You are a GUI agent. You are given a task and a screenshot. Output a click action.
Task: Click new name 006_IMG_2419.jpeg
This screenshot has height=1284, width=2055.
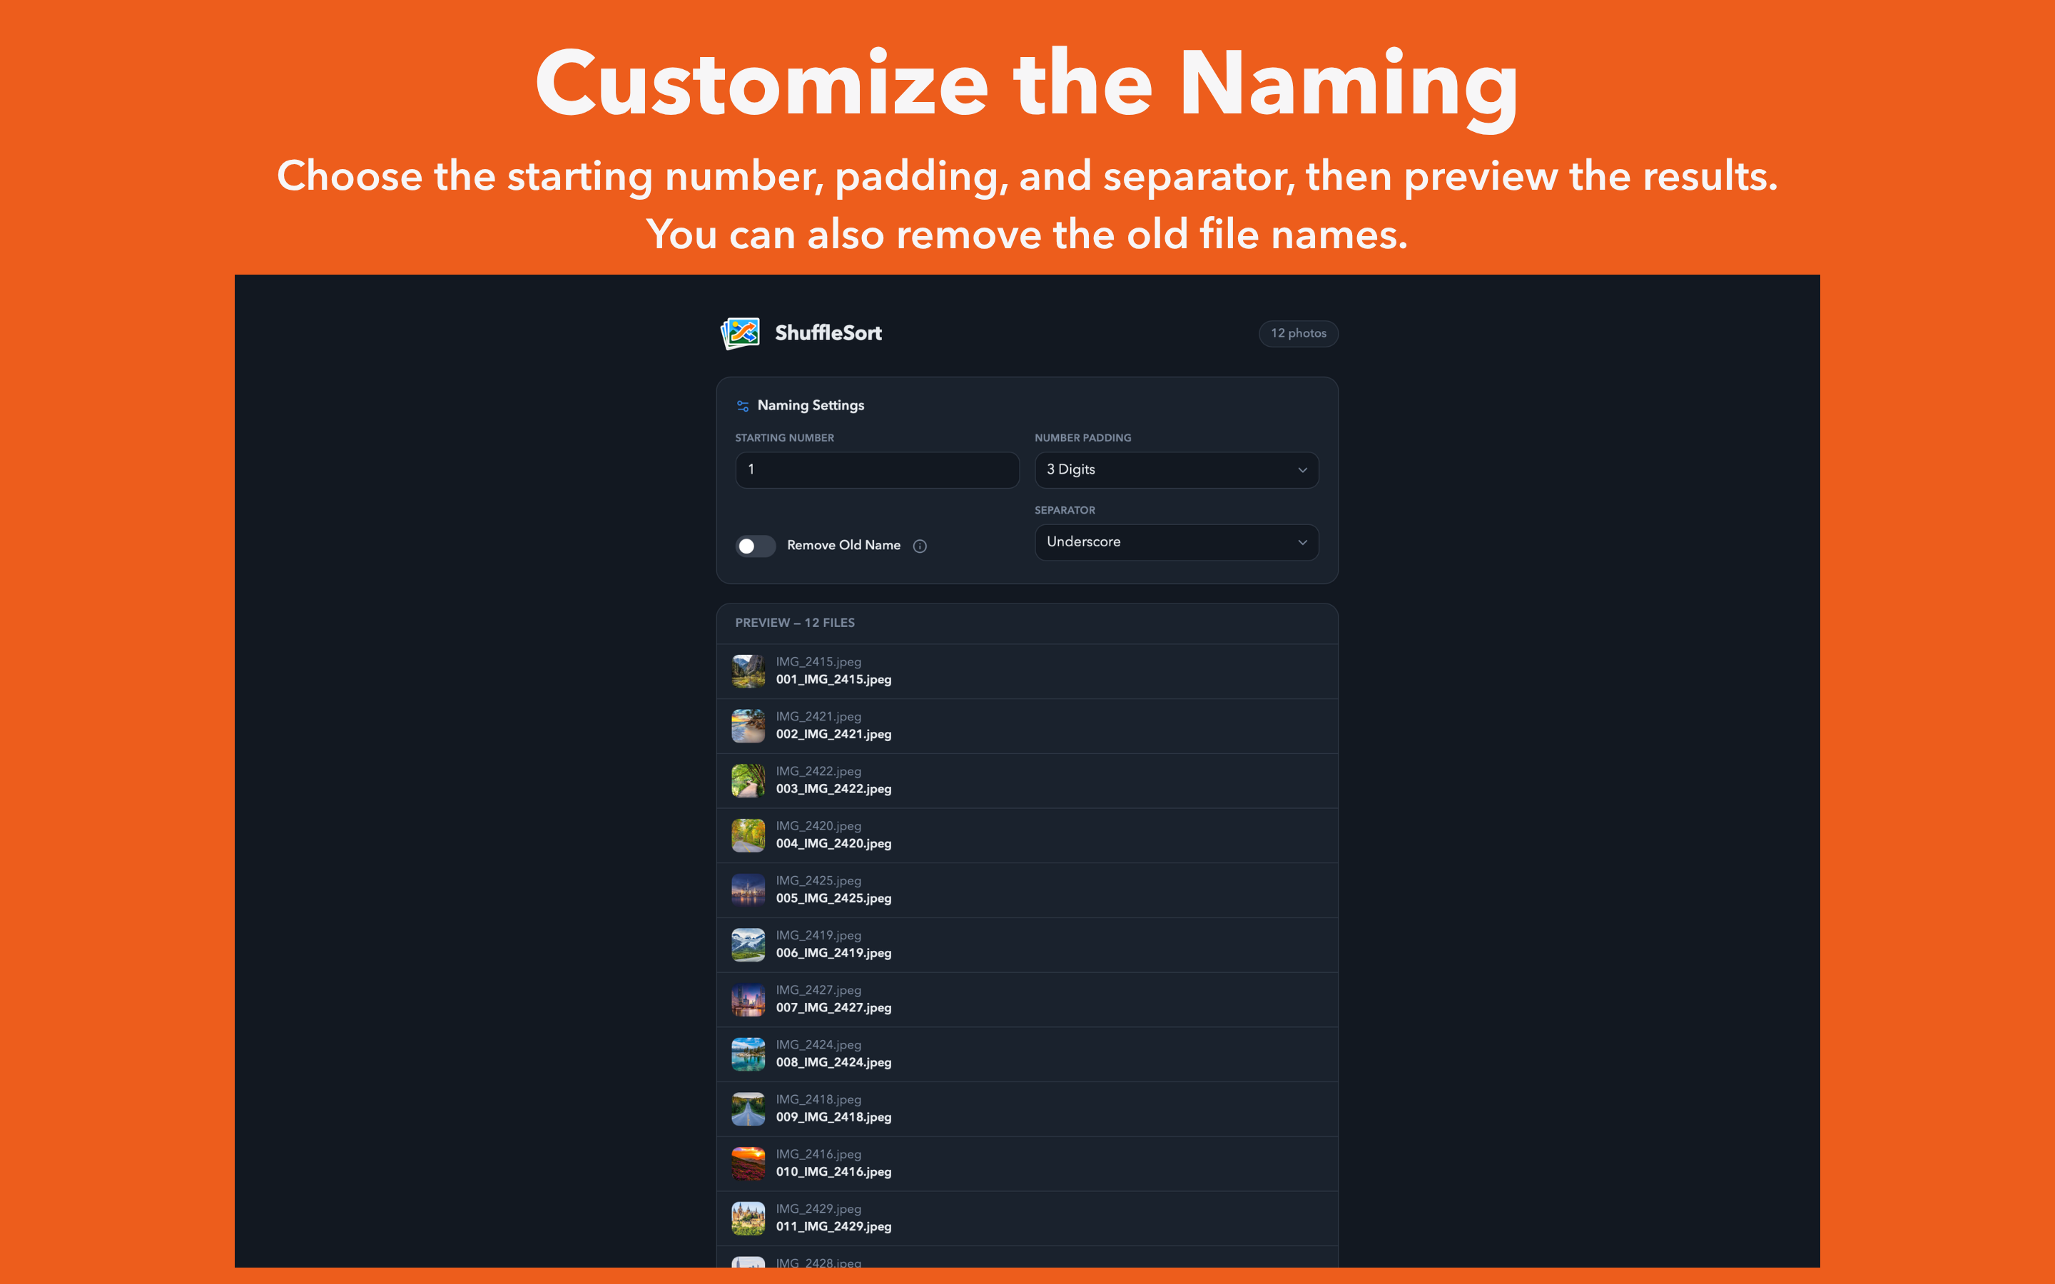(x=833, y=953)
